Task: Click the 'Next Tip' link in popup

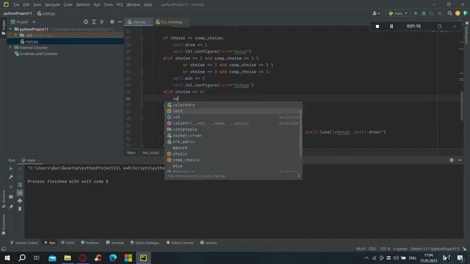Action: pyautogui.click(x=220, y=176)
